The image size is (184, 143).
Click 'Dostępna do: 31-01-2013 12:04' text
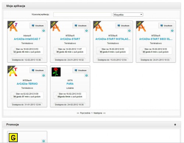[26, 105]
